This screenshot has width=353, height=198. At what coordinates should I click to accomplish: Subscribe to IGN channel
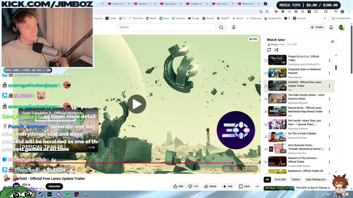tap(54, 186)
